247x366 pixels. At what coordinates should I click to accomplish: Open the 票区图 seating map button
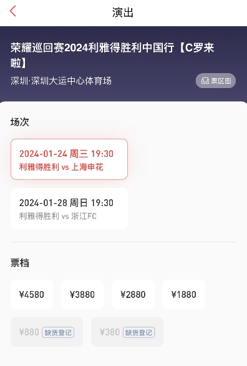point(216,81)
